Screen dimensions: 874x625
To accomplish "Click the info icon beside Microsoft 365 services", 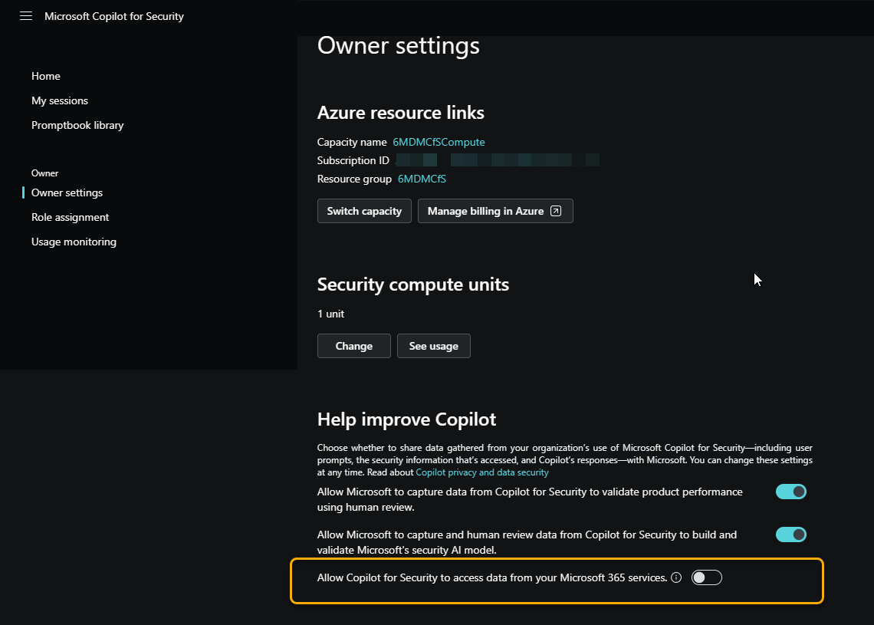I will tap(676, 577).
